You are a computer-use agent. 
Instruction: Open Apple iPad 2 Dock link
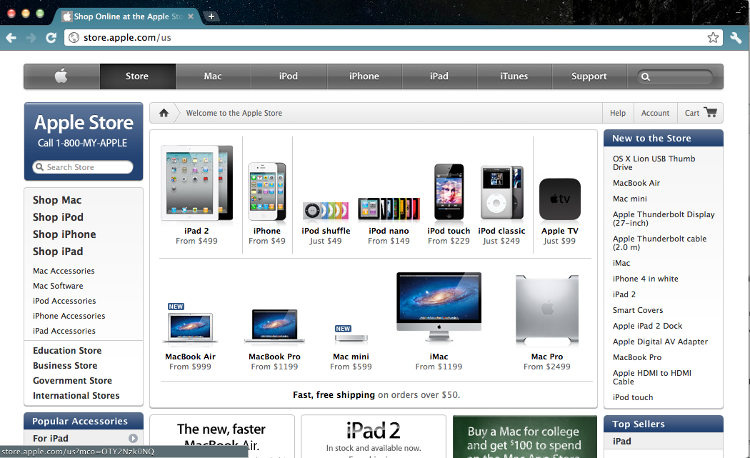[647, 326]
